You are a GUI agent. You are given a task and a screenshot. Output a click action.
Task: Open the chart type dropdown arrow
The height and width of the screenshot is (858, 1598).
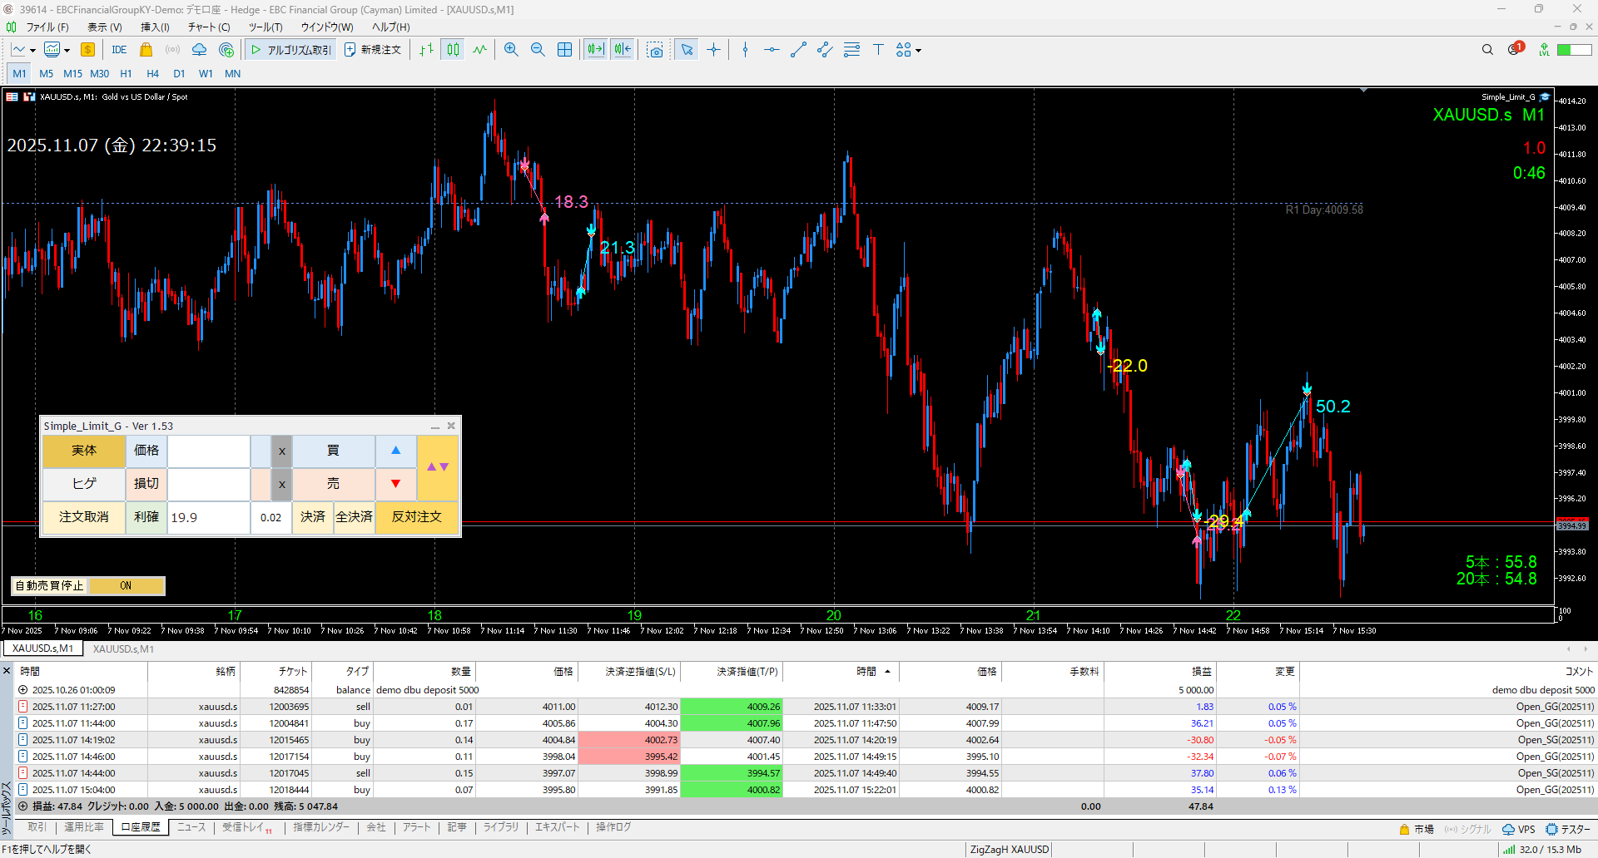[32, 51]
